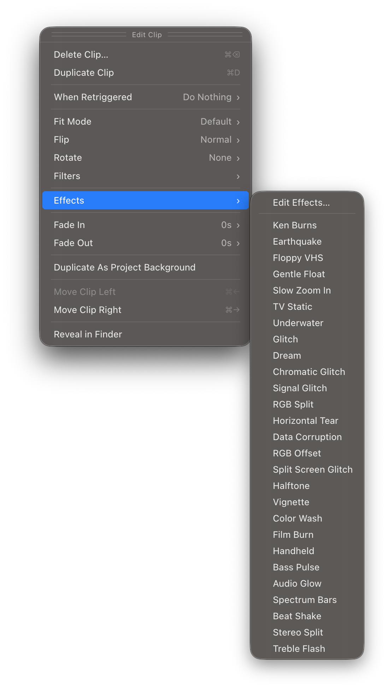Choose the Floppy VHS effect
The width and height of the screenshot is (388, 689).
click(x=298, y=257)
